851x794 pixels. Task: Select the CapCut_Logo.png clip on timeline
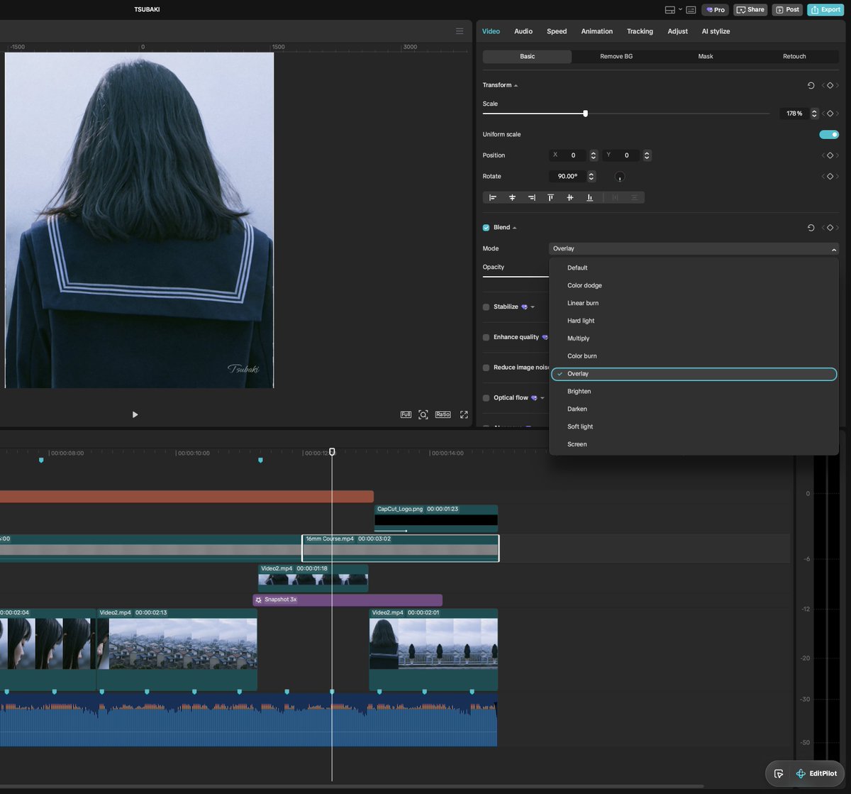[x=436, y=519]
